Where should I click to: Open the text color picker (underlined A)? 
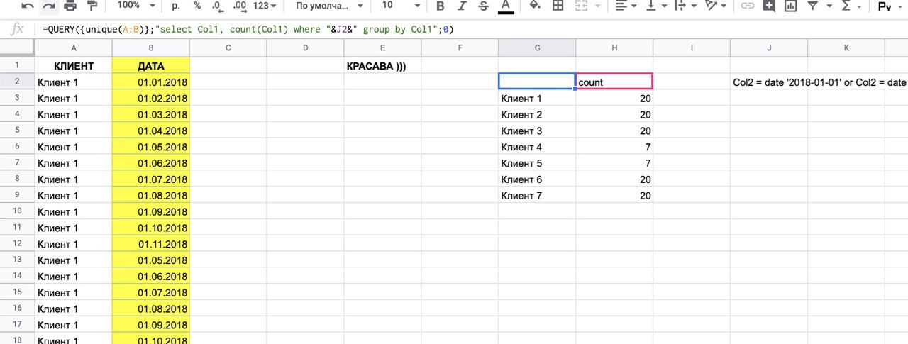(505, 6)
